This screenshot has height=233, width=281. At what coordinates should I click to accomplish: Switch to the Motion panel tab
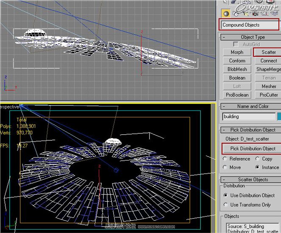pos(259,2)
